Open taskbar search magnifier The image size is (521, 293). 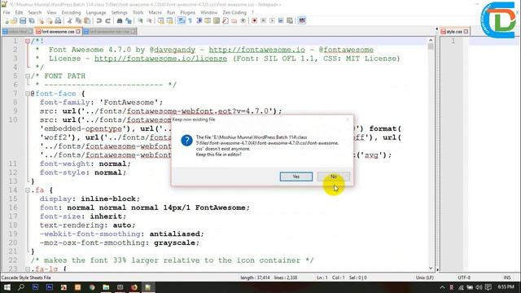21,287
